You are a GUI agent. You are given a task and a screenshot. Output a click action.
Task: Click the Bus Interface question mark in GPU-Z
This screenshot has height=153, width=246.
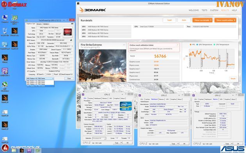[x=72, y=46]
